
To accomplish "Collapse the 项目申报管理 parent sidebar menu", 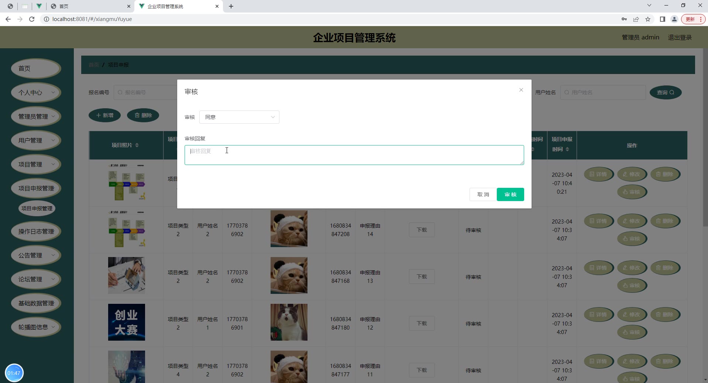I will [36, 188].
